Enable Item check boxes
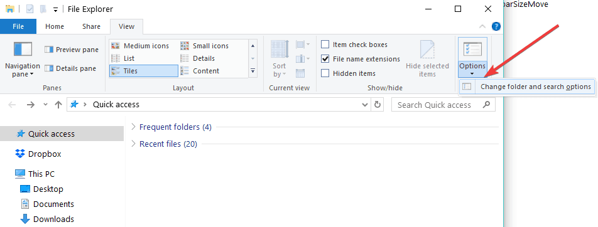This screenshot has height=227, width=598. click(x=354, y=45)
